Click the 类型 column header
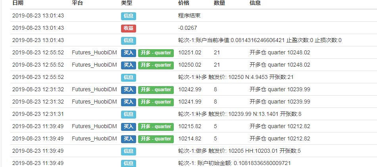Image resolution: width=377 pixels, height=167 pixels. (x=127, y=3)
